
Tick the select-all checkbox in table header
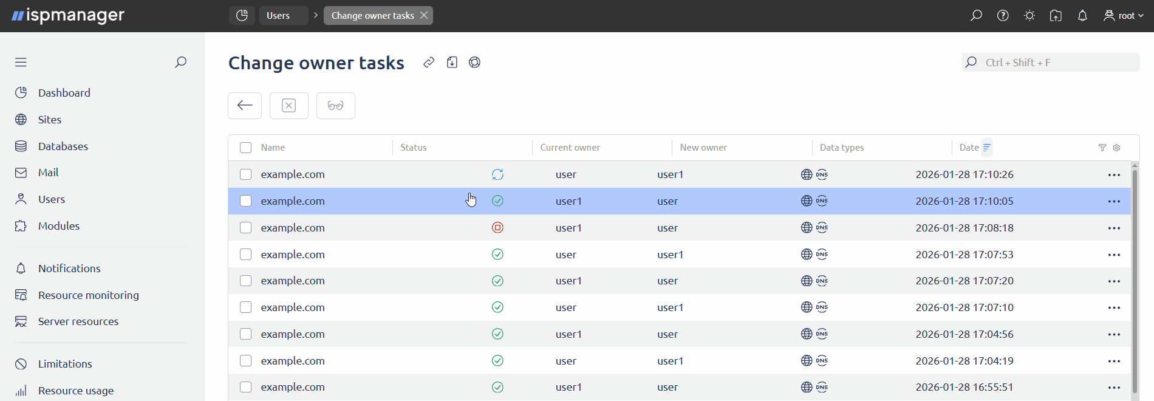[245, 148]
